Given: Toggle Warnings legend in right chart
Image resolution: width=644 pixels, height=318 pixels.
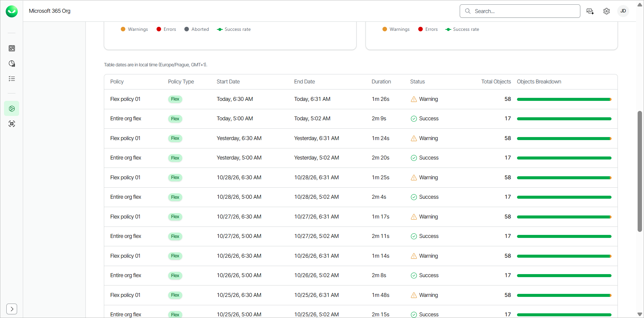Looking at the screenshot, I should [396, 29].
